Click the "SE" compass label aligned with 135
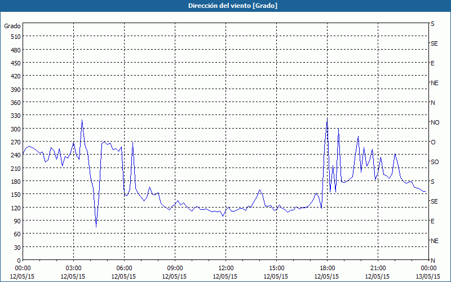The image size is (451, 282). point(434,201)
